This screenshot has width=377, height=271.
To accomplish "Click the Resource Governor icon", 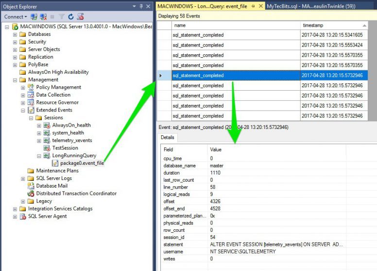I will click(x=31, y=102).
